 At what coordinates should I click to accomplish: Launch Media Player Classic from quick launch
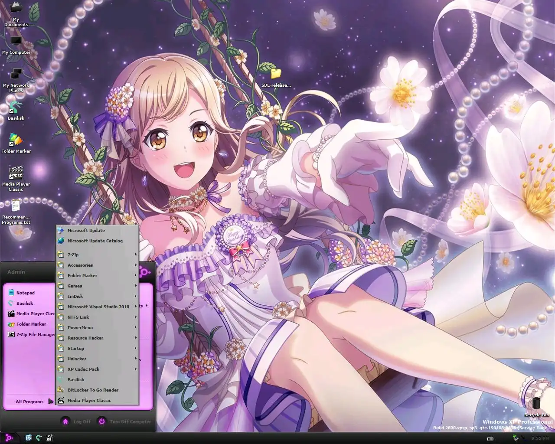click(x=49, y=438)
